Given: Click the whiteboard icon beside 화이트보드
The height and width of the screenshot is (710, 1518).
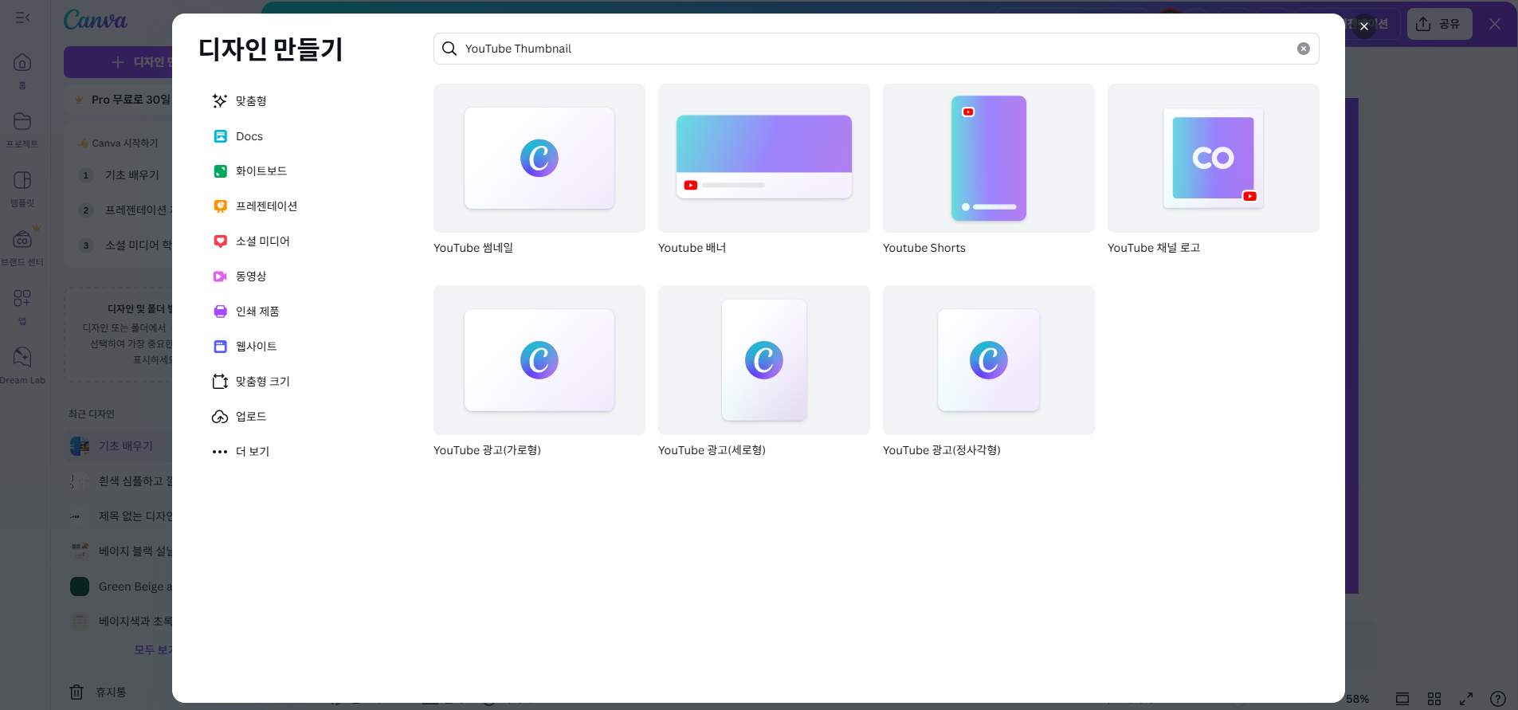Looking at the screenshot, I should [221, 171].
